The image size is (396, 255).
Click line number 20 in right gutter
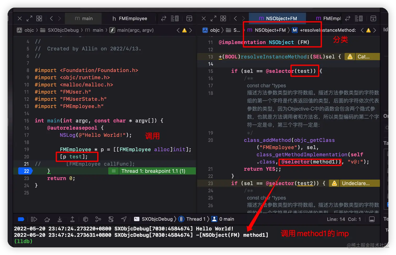click(211, 140)
